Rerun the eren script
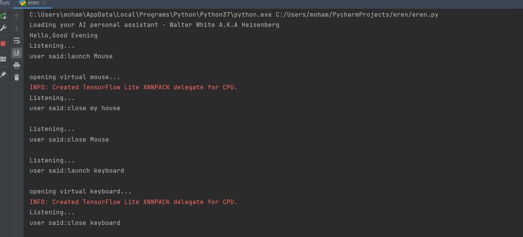This screenshot has height=237, width=523. [3, 16]
